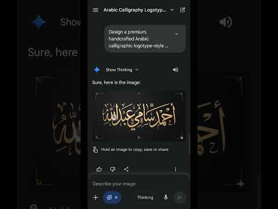This screenshot has width=278, height=209.
Task: Open the generated Arabic calligraphy image
Action: coord(139,116)
